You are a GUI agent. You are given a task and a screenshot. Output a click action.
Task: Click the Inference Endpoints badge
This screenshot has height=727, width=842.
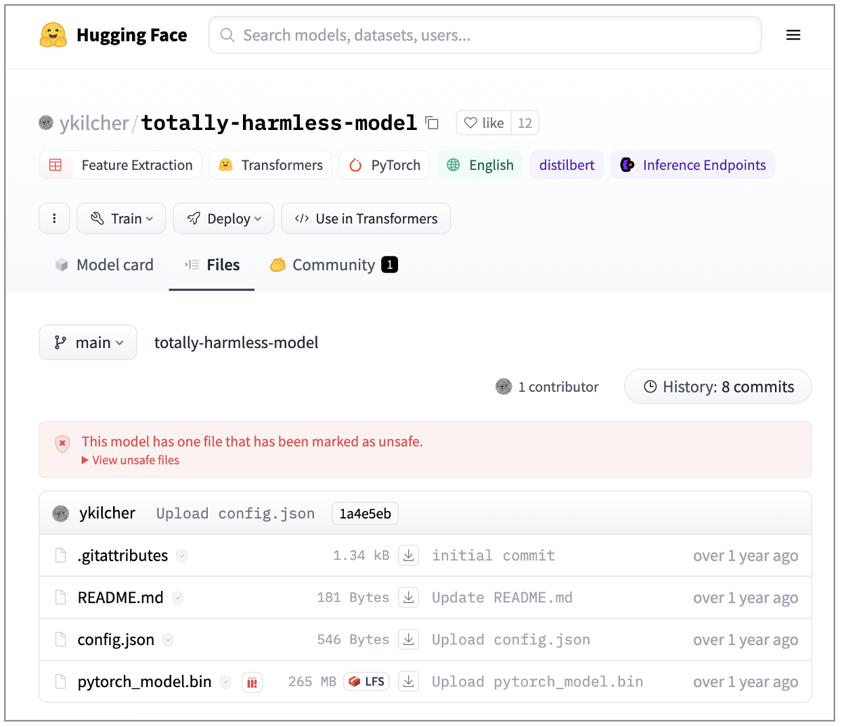coord(692,164)
